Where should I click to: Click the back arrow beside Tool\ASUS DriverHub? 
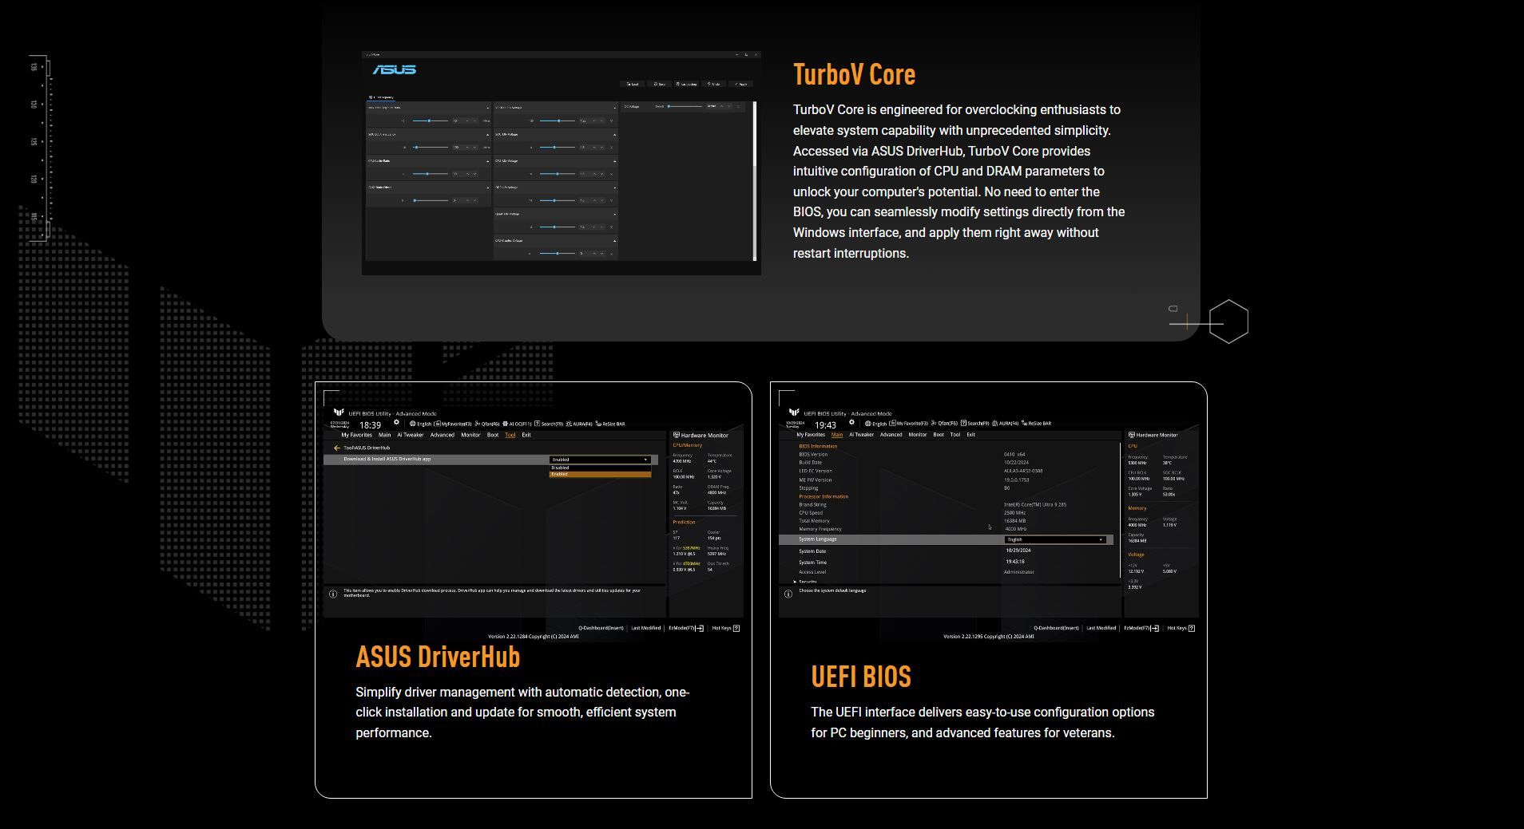[337, 448]
